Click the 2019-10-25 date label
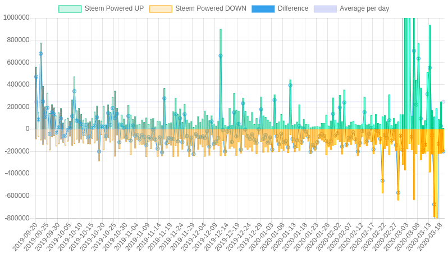 (104, 237)
